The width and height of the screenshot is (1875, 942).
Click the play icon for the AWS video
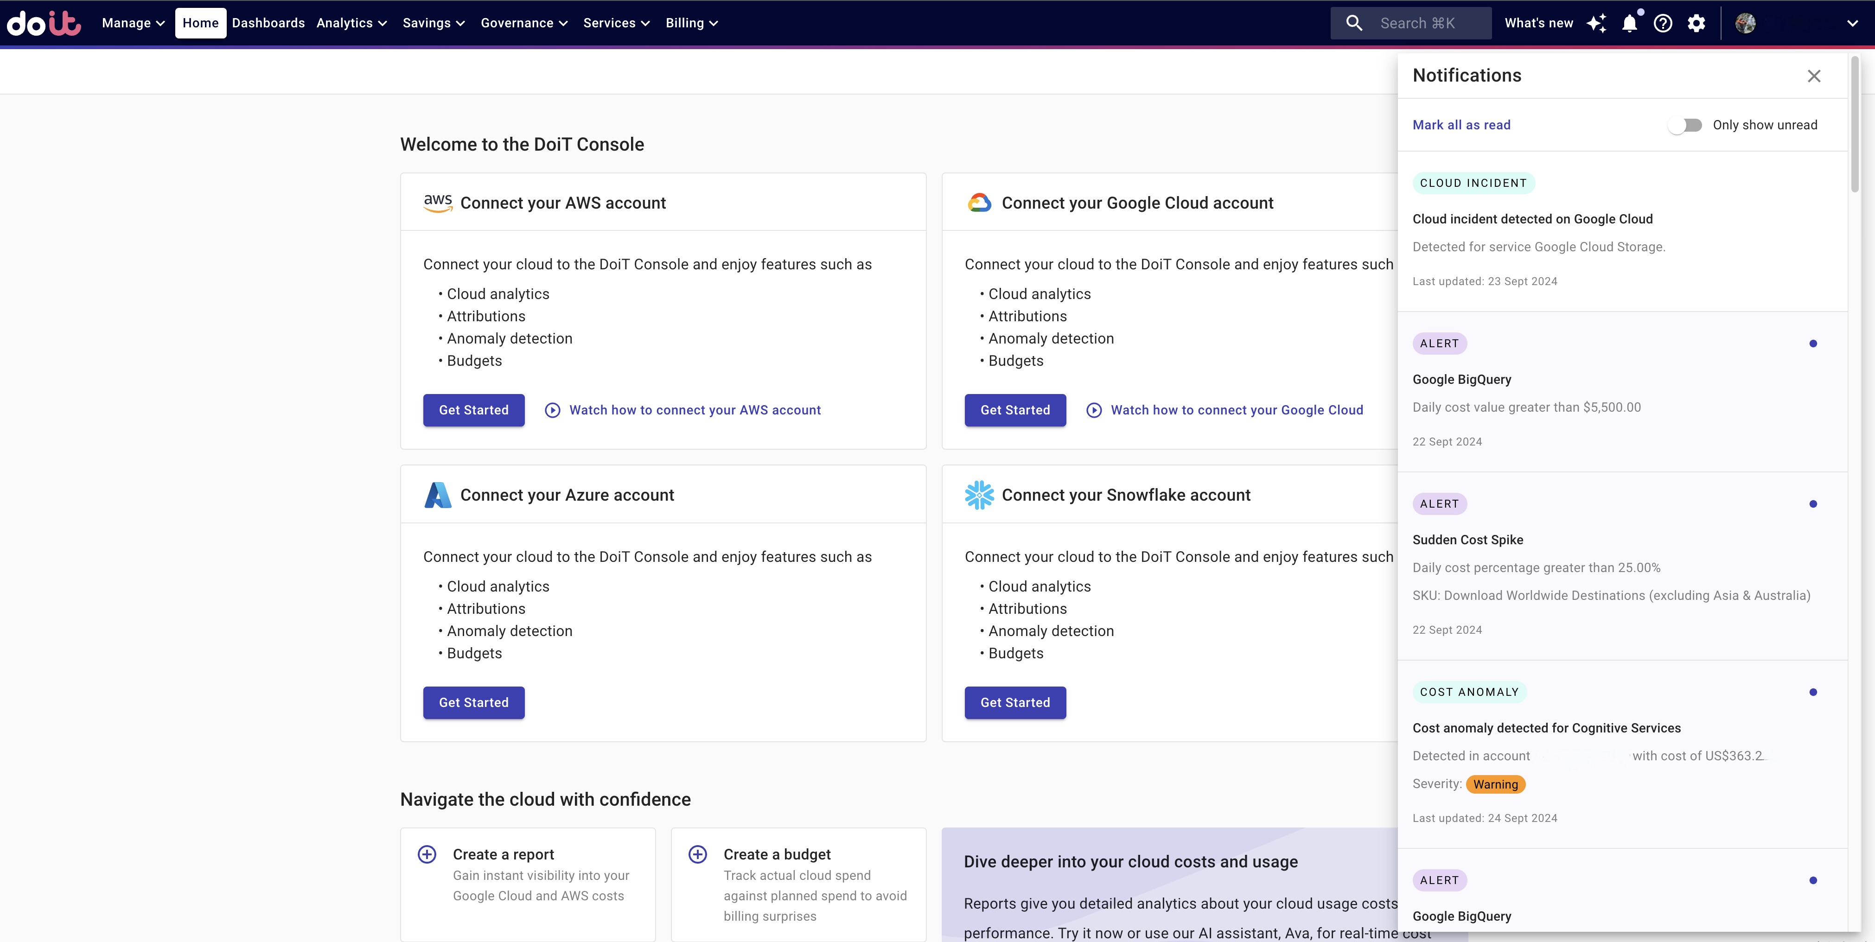coord(553,410)
